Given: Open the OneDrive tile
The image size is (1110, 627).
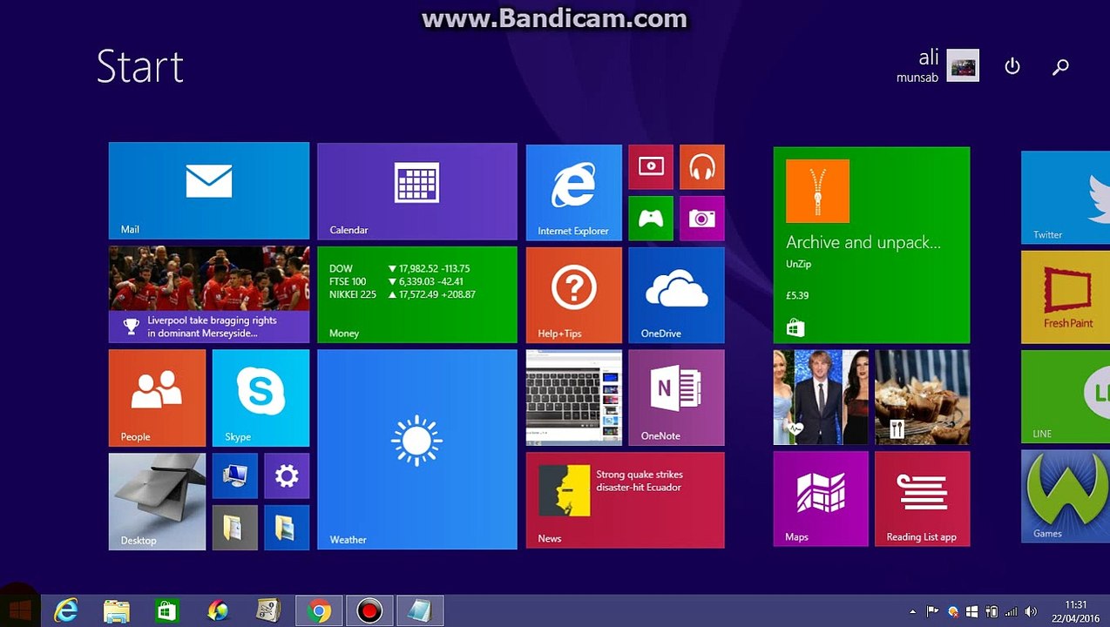Looking at the screenshot, I should pyautogui.click(x=677, y=295).
